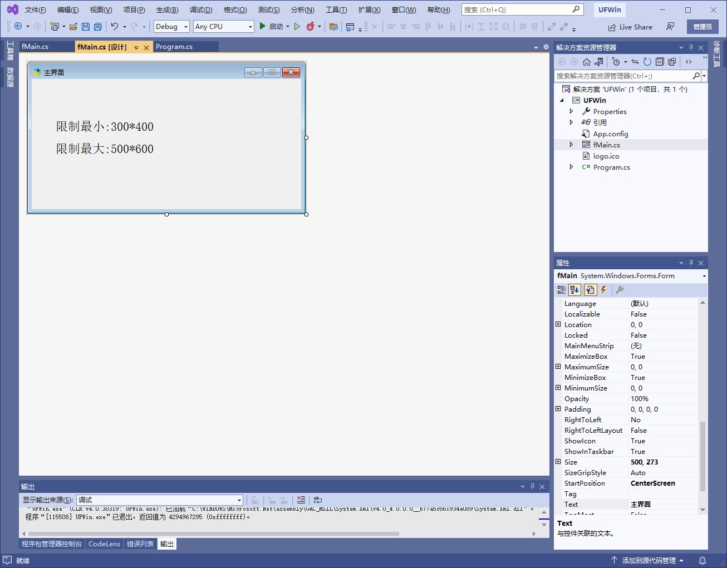Viewport: 727px width, 568px height.
Task: Save all files icon
Action: coord(98,26)
